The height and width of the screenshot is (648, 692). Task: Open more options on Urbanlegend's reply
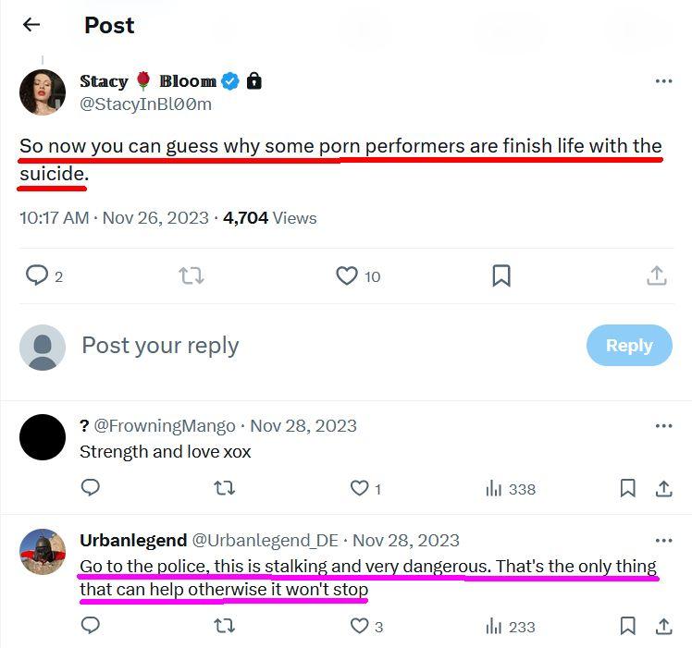pyautogui.click(x=663, y=541)
